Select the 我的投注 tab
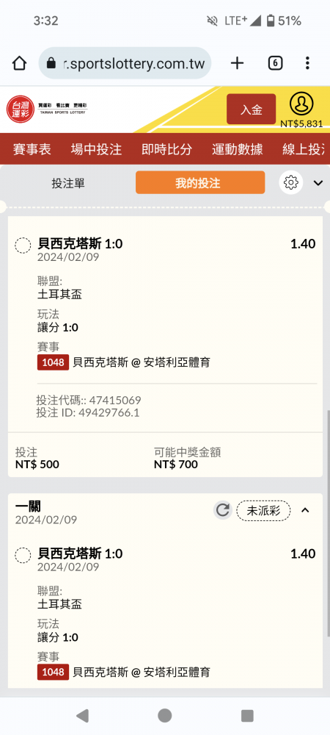330x735 pixels. click(200, 183)
